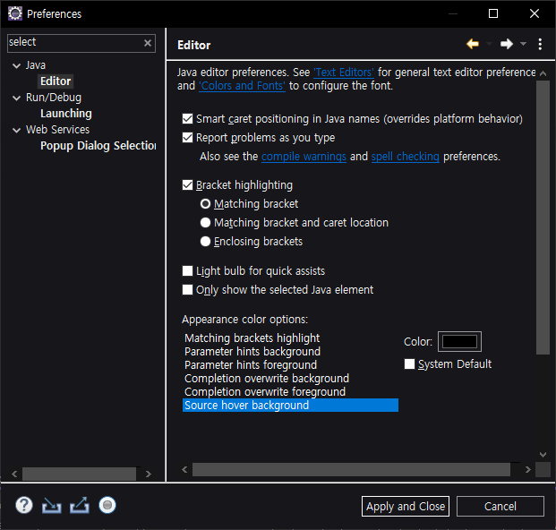Select the Launching tree item
Screen dimensions: 556x530
[66, 114]
